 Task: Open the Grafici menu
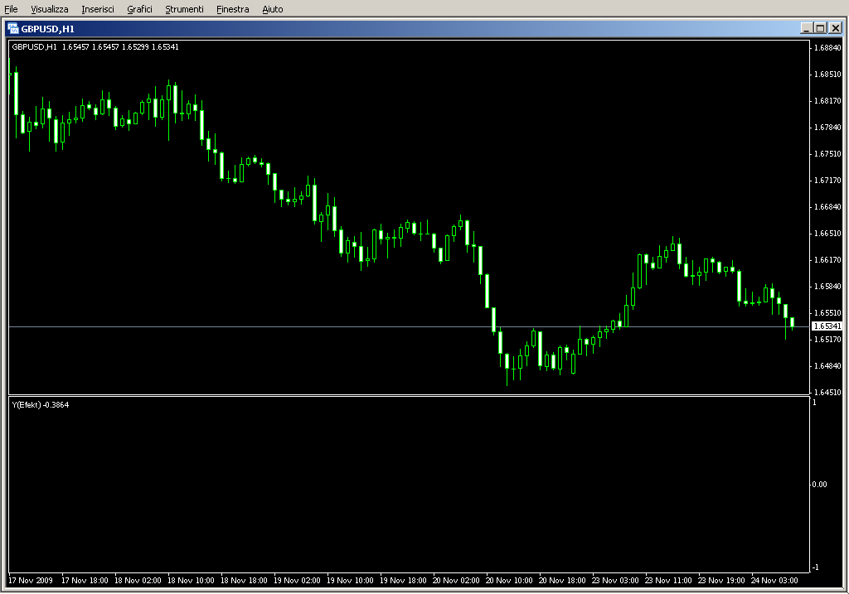(139, 9)
